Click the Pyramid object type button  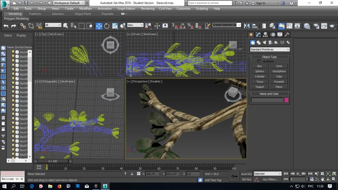click(x=279, y=81)
